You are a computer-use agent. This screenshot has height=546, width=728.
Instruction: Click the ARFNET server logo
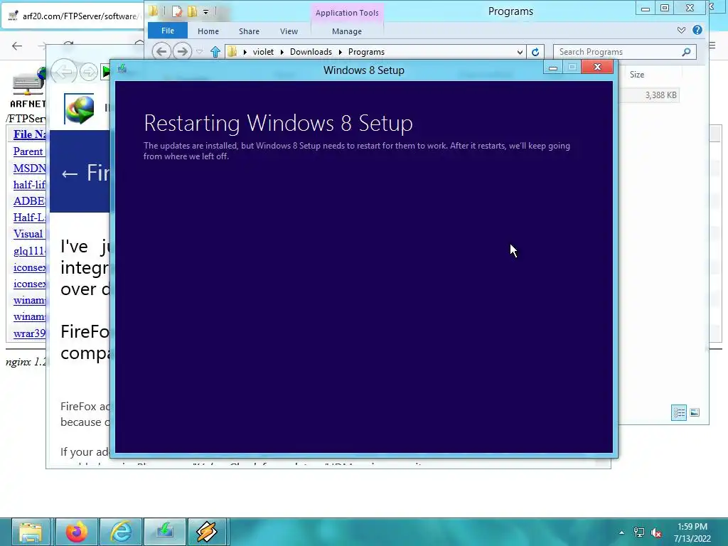click(x=28, y=87)
